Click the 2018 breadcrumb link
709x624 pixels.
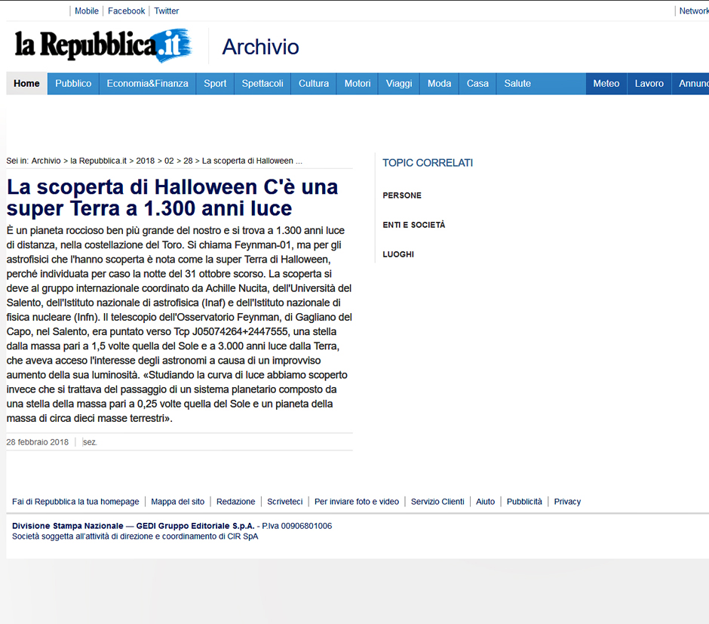[x=145, y=161]
